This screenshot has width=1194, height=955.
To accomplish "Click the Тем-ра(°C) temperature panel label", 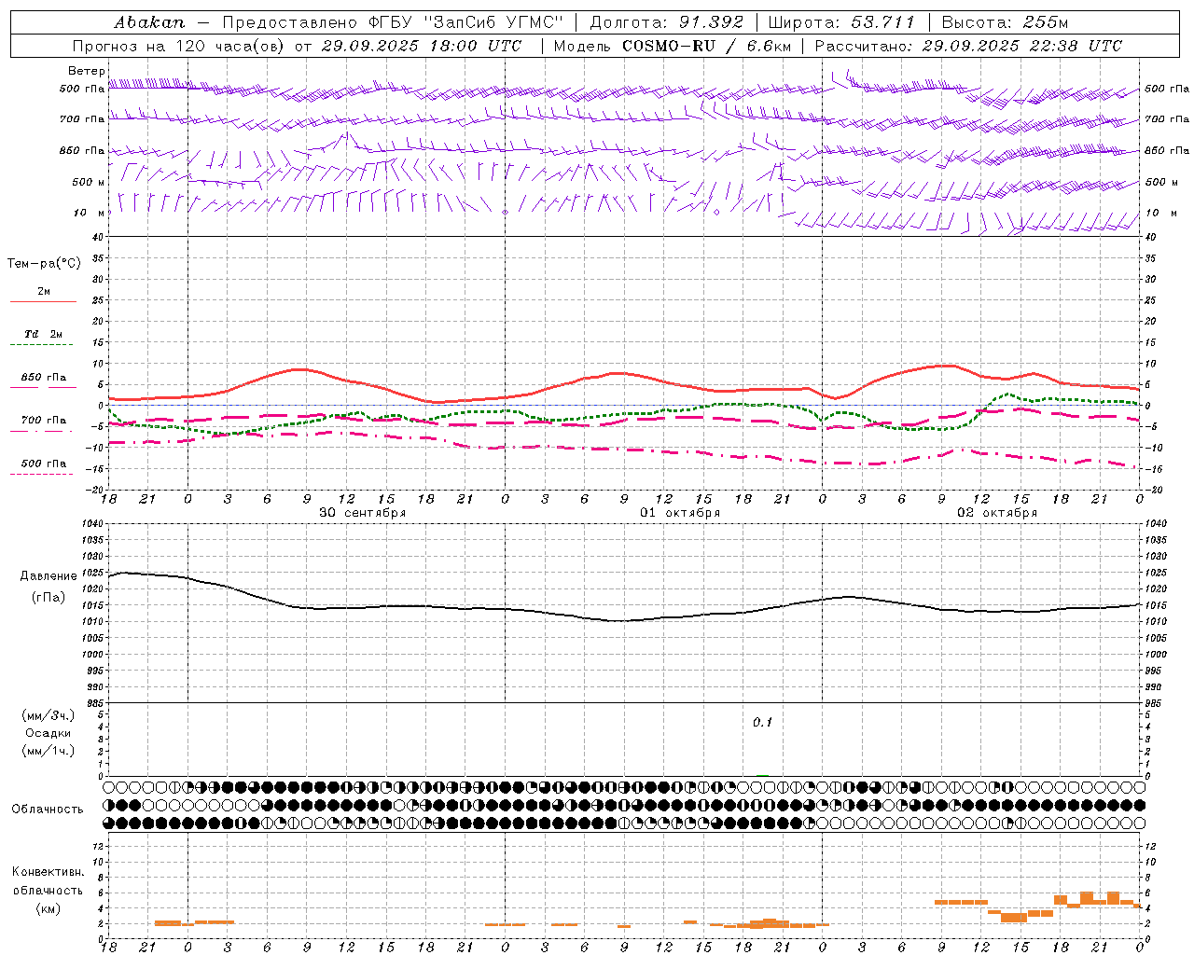I will [x=44, y=264].
